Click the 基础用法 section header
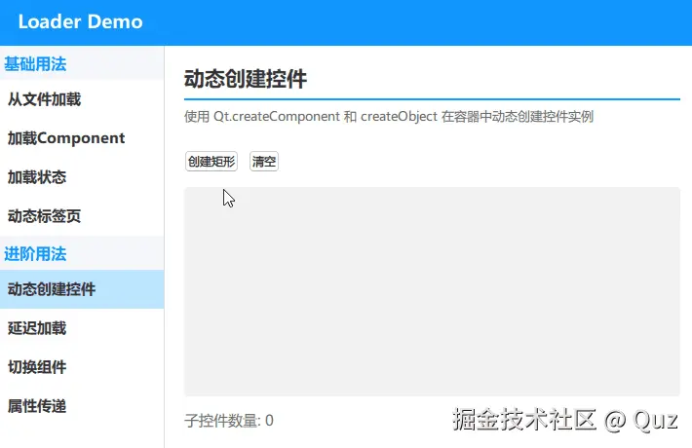692x448 pixels. coord(35,64)
